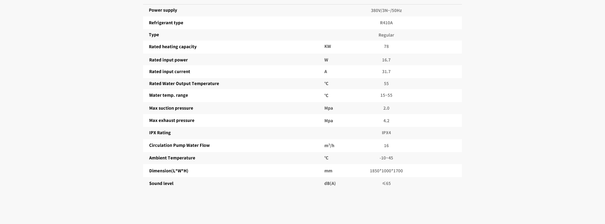Click the Regular type value

[x=386, y=35]
